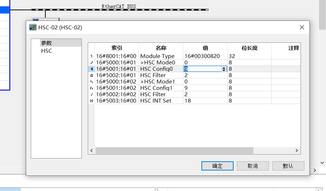Click the table's horizontal scrollbar left arrow
The height and width of the screenshot is (191, 326).
pos(91,150)
